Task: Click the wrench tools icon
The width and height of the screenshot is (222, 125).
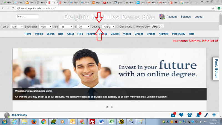Action: tap(206, 115)
